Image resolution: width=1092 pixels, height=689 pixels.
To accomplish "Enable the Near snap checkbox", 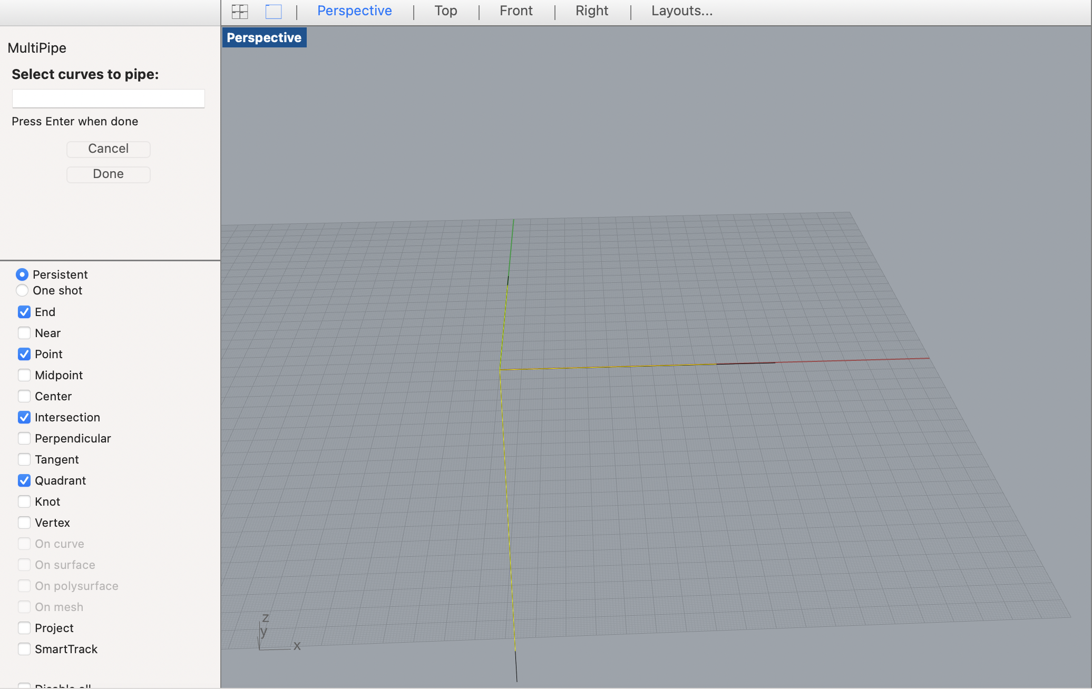I will [24, 333].
